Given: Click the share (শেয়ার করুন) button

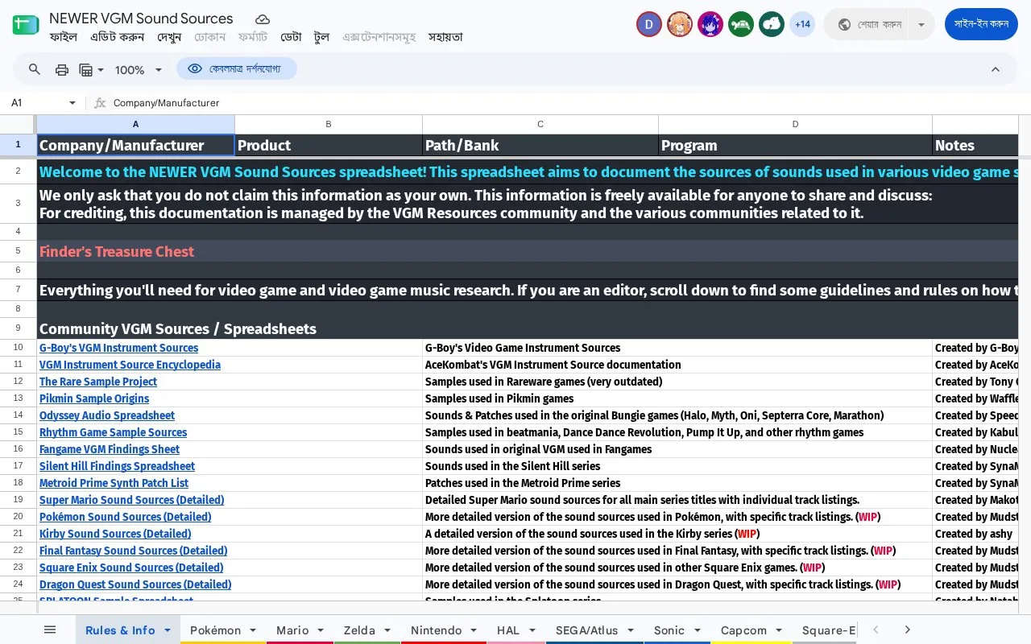Looking at the screenshot, I should click(868, 24).
